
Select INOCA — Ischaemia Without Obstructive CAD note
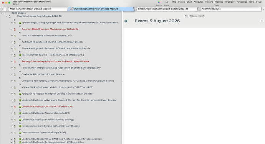(x=46, y=36)
